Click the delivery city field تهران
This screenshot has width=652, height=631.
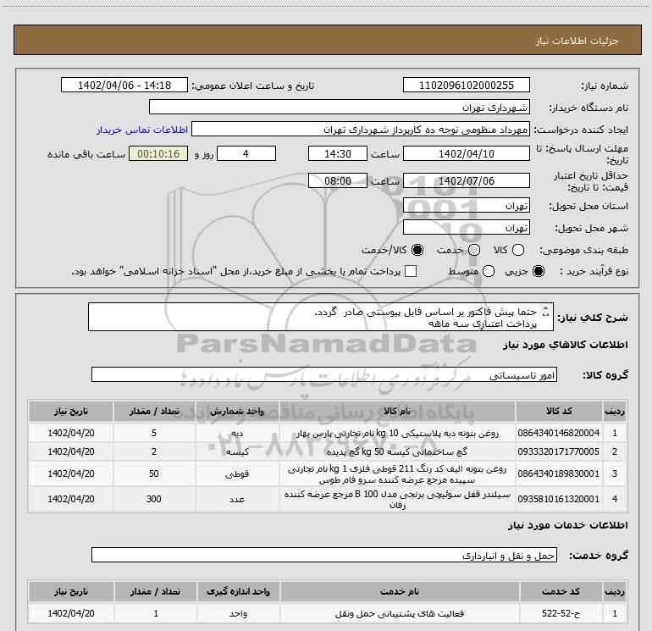(x=466, y=228)
